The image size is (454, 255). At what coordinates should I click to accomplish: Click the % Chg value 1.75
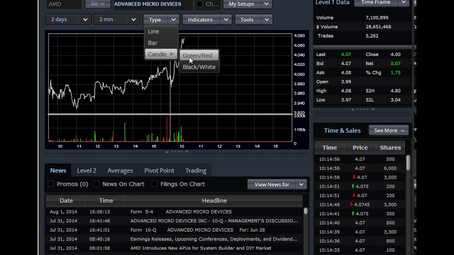pyautogui.click(x=395, y=73)
